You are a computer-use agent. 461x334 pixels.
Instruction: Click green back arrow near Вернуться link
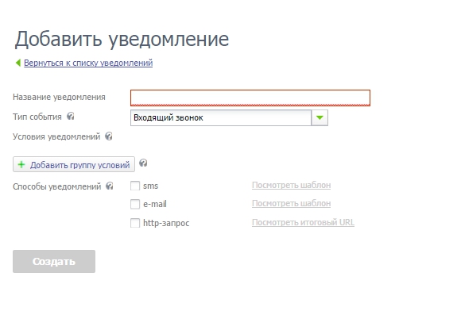coord(18,63)
